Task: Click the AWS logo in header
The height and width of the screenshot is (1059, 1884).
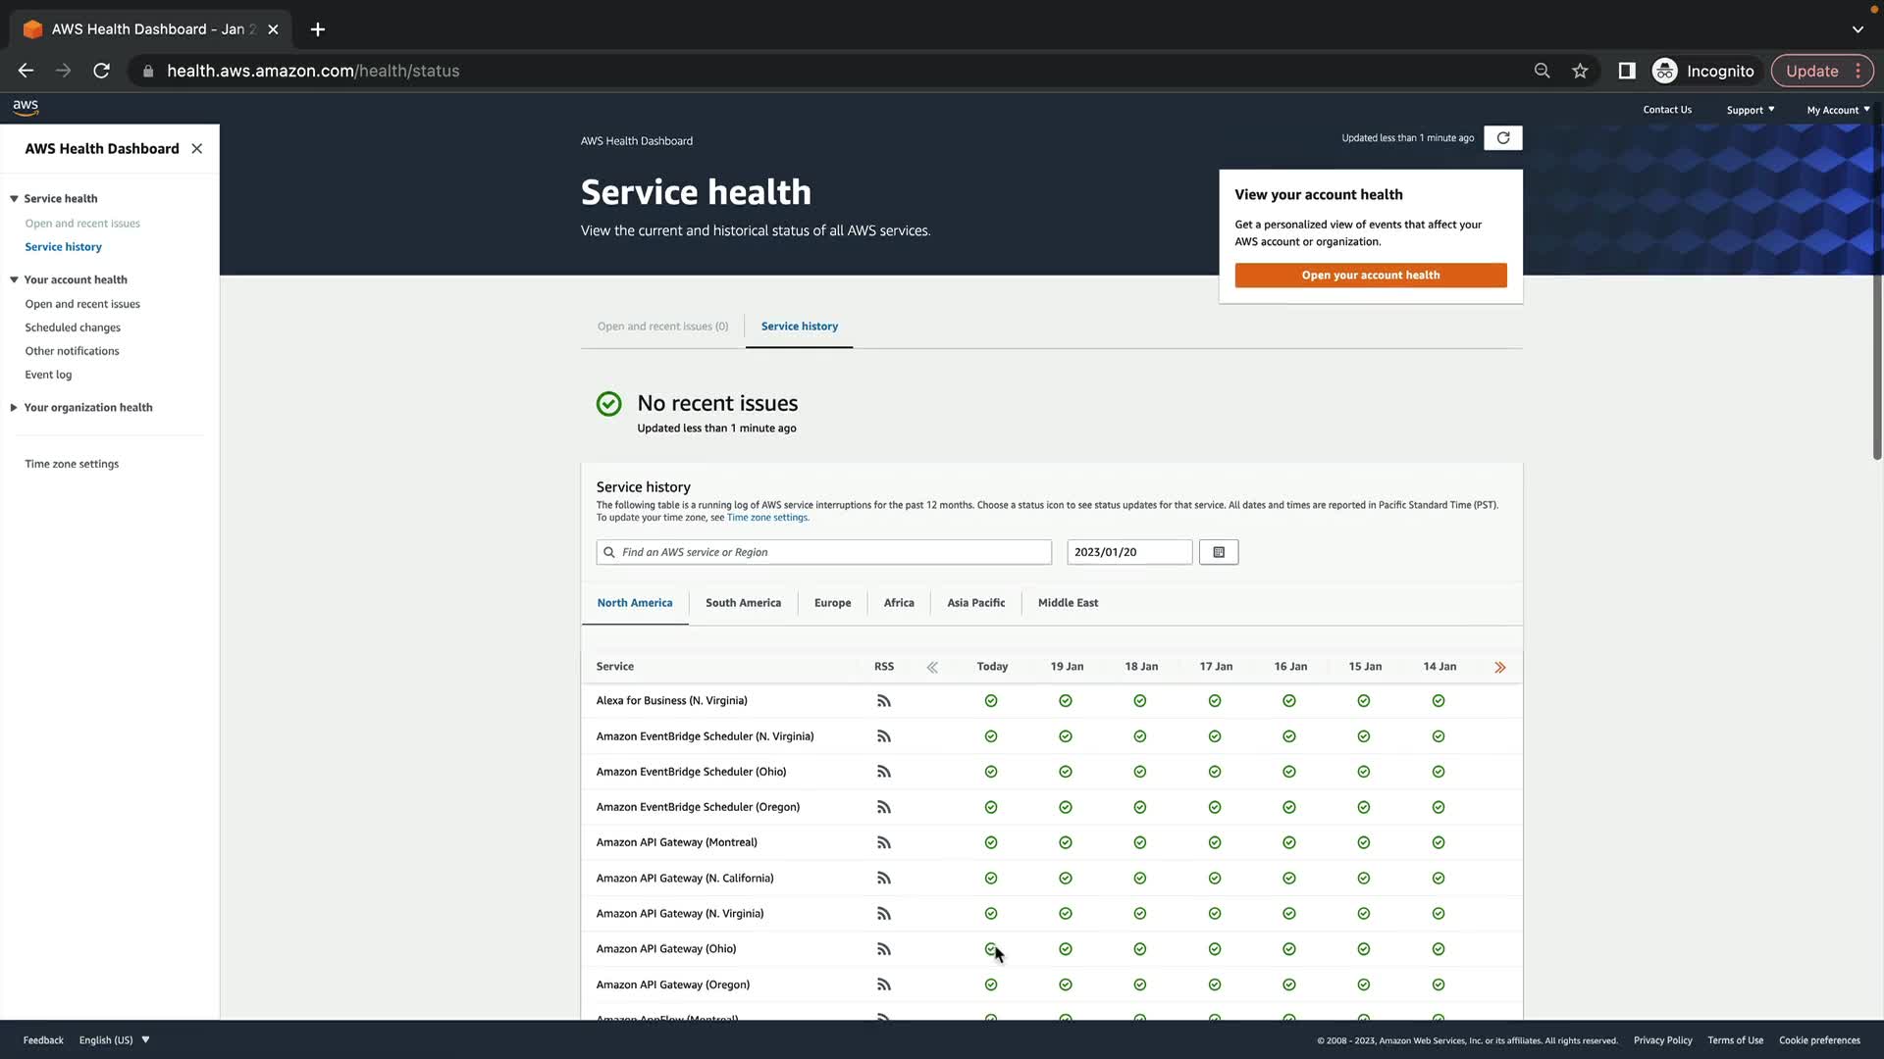Action: tap(26, 107)
